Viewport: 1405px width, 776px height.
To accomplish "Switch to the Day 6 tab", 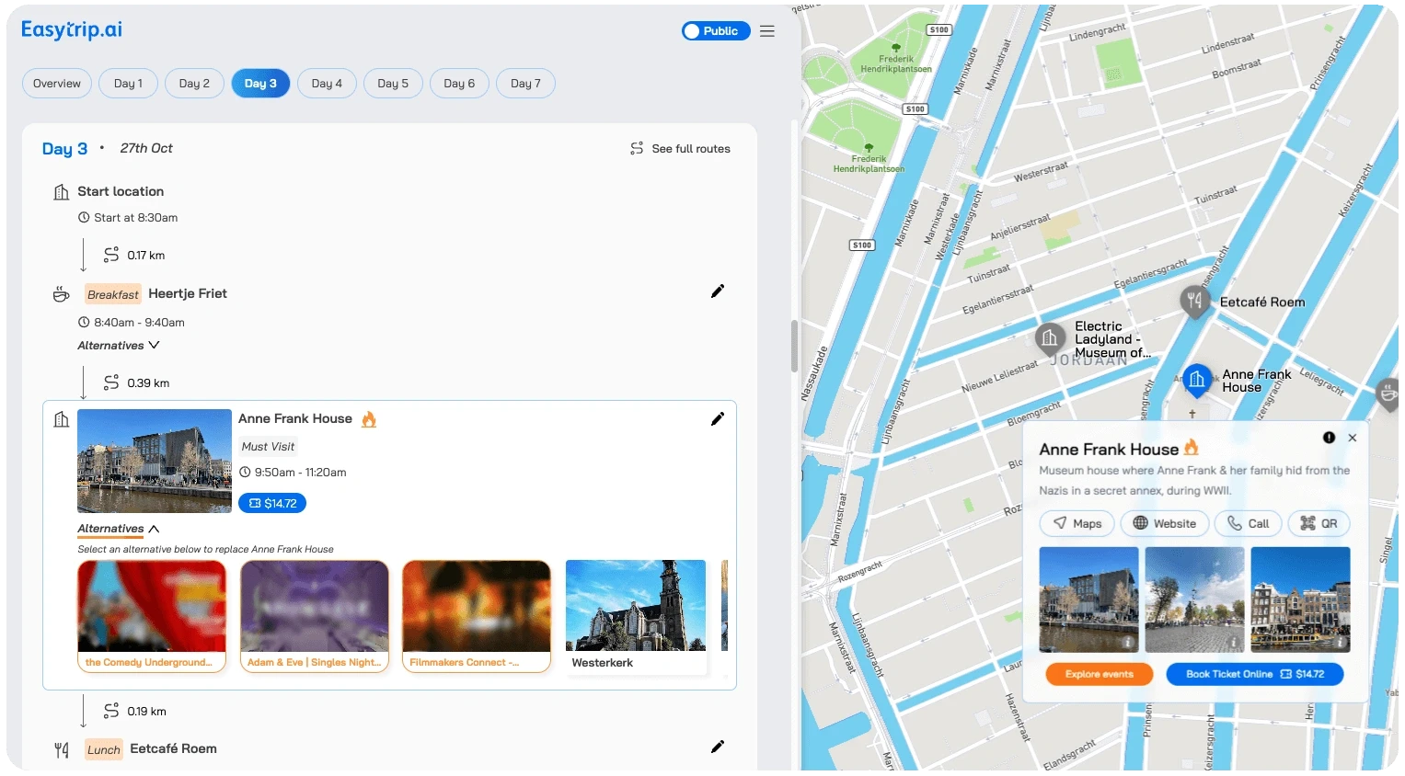I will (x=459, y=84).
